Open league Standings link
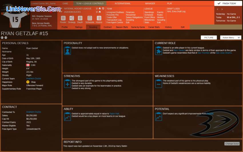 149,12
